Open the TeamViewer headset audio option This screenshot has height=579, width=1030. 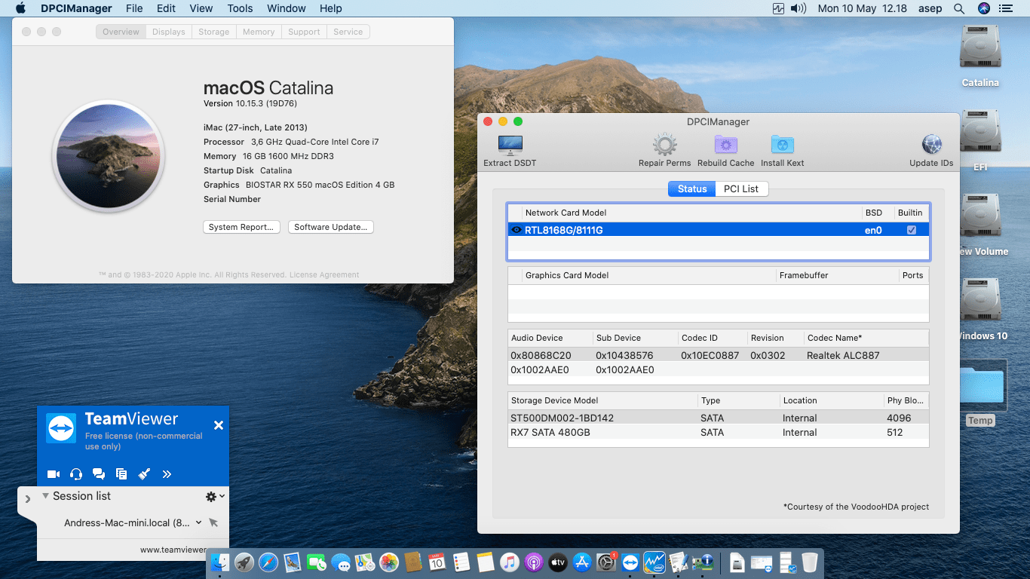tap(76, 474)
